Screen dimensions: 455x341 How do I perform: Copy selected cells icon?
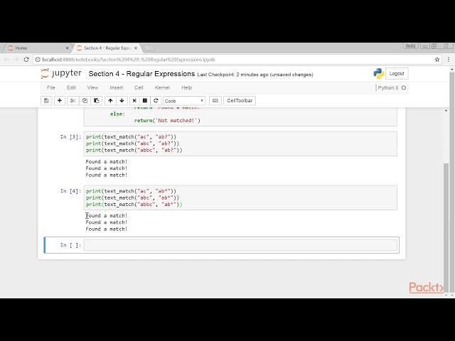click(85, 101)
